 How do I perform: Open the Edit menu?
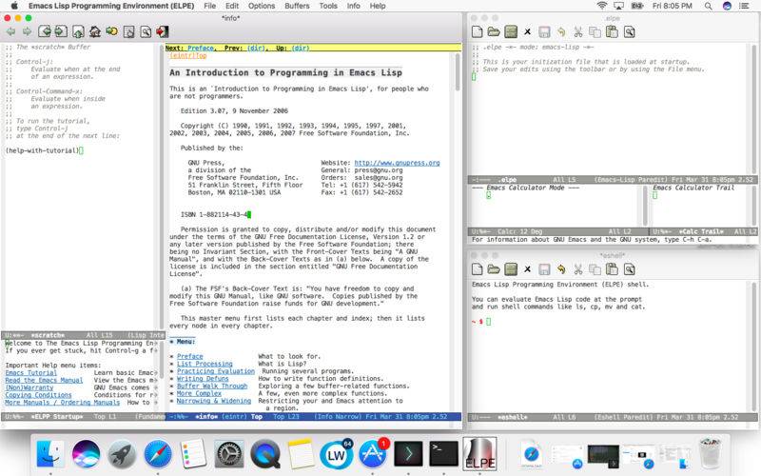pyautogui.click(x=232, y=6)
